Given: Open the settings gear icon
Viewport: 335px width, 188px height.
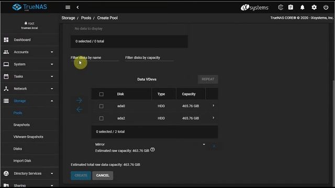Looking at the screenshot, I should [314, 7].
